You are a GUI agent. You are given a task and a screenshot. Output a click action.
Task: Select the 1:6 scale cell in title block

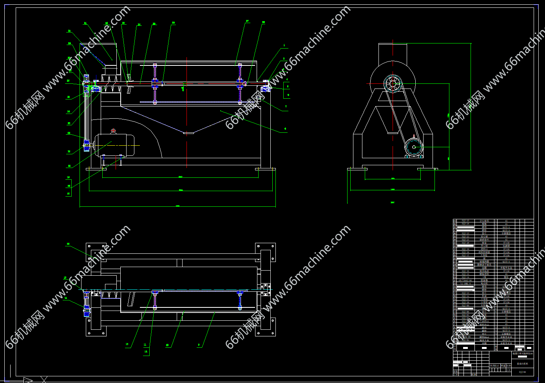tap(509, 370)
